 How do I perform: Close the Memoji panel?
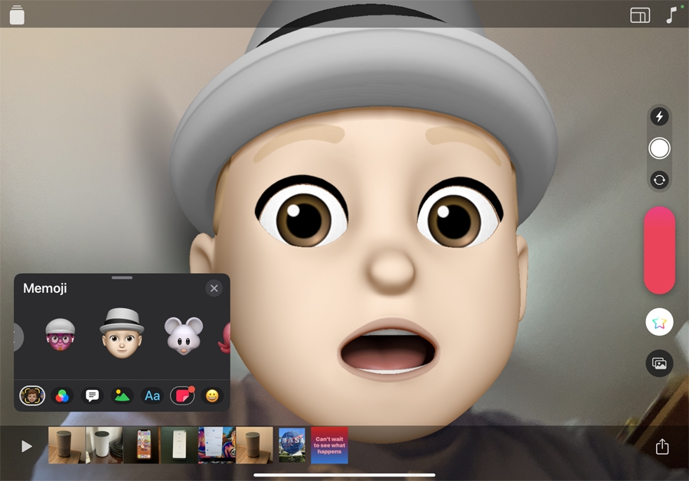[214, 288]
